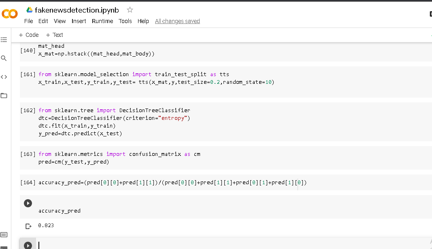Image resolution: width=432 pixels, height=249 pixels.
Task: Click the Colab logo
Action: pyautogui.click(x=10, y=13)
